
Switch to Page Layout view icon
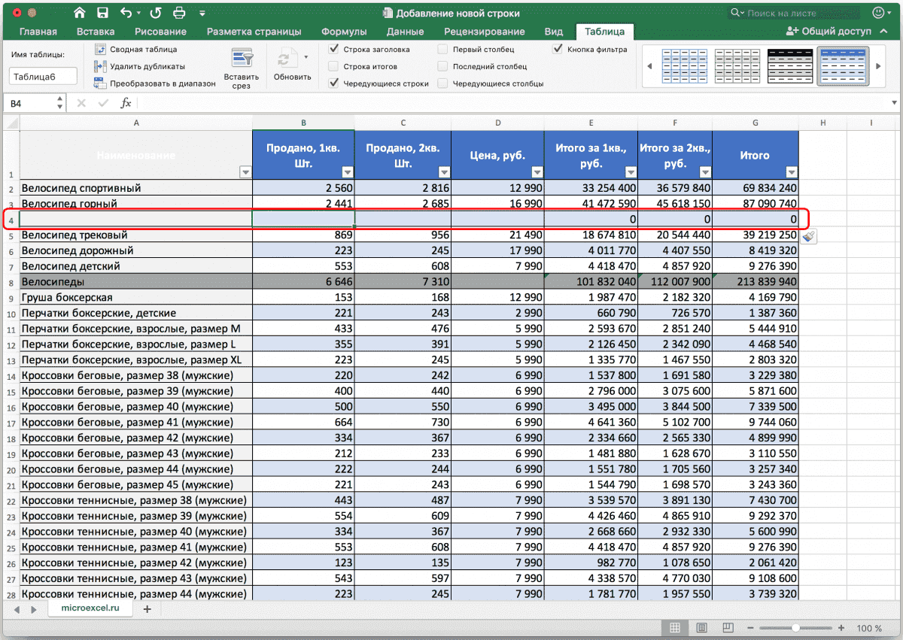701,627
